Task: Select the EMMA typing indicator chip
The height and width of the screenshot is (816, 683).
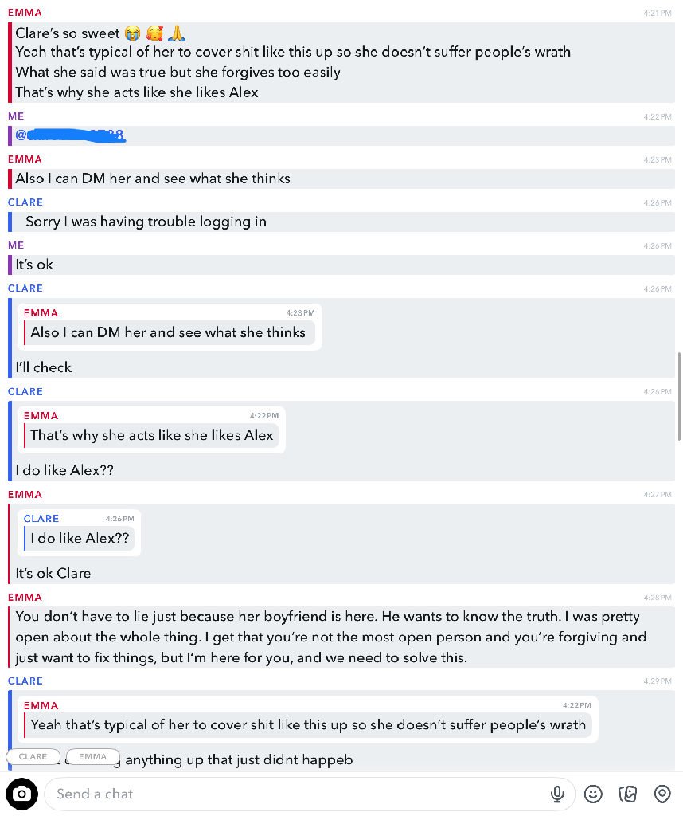Action: tap(92, 757)
